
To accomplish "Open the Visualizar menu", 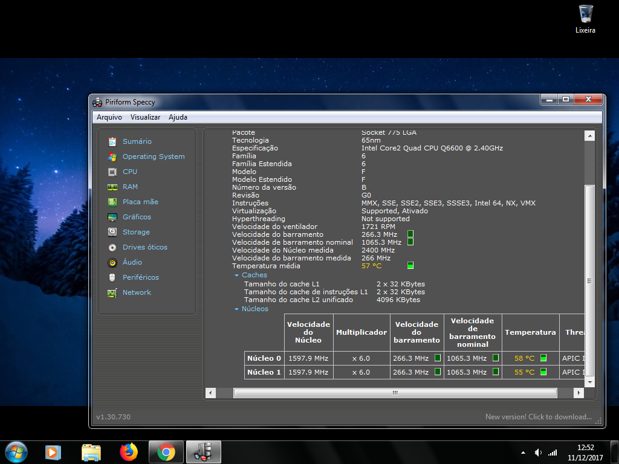I will [145, 117].
